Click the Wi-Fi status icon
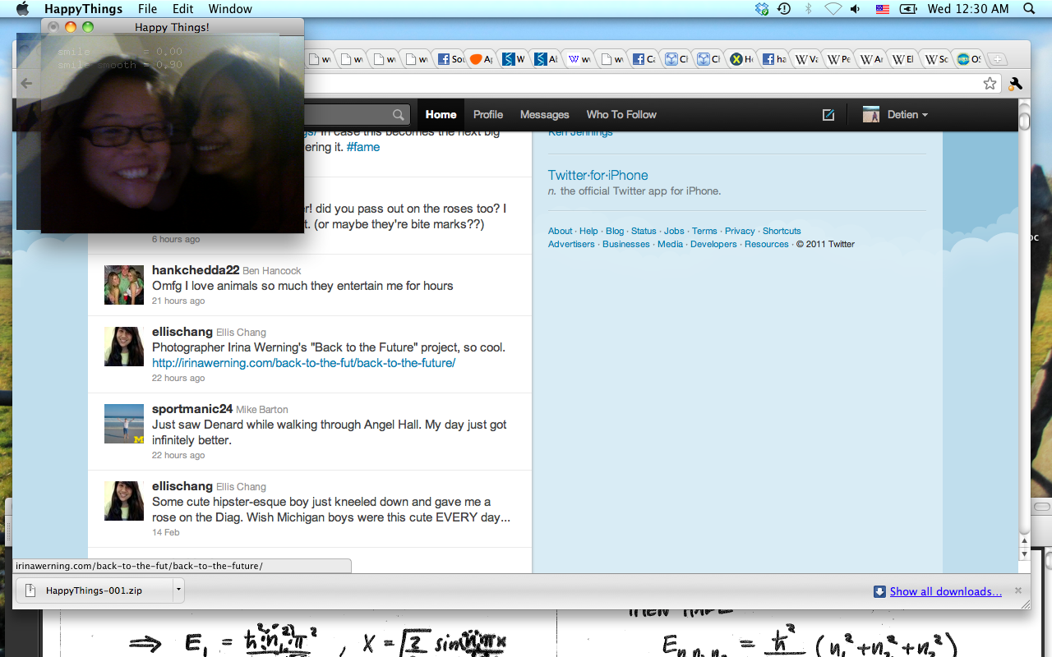 click(x=833, y=9)
